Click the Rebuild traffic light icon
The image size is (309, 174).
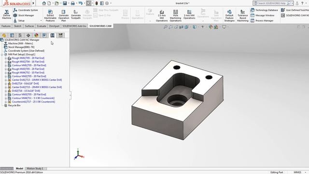point(97,3)
